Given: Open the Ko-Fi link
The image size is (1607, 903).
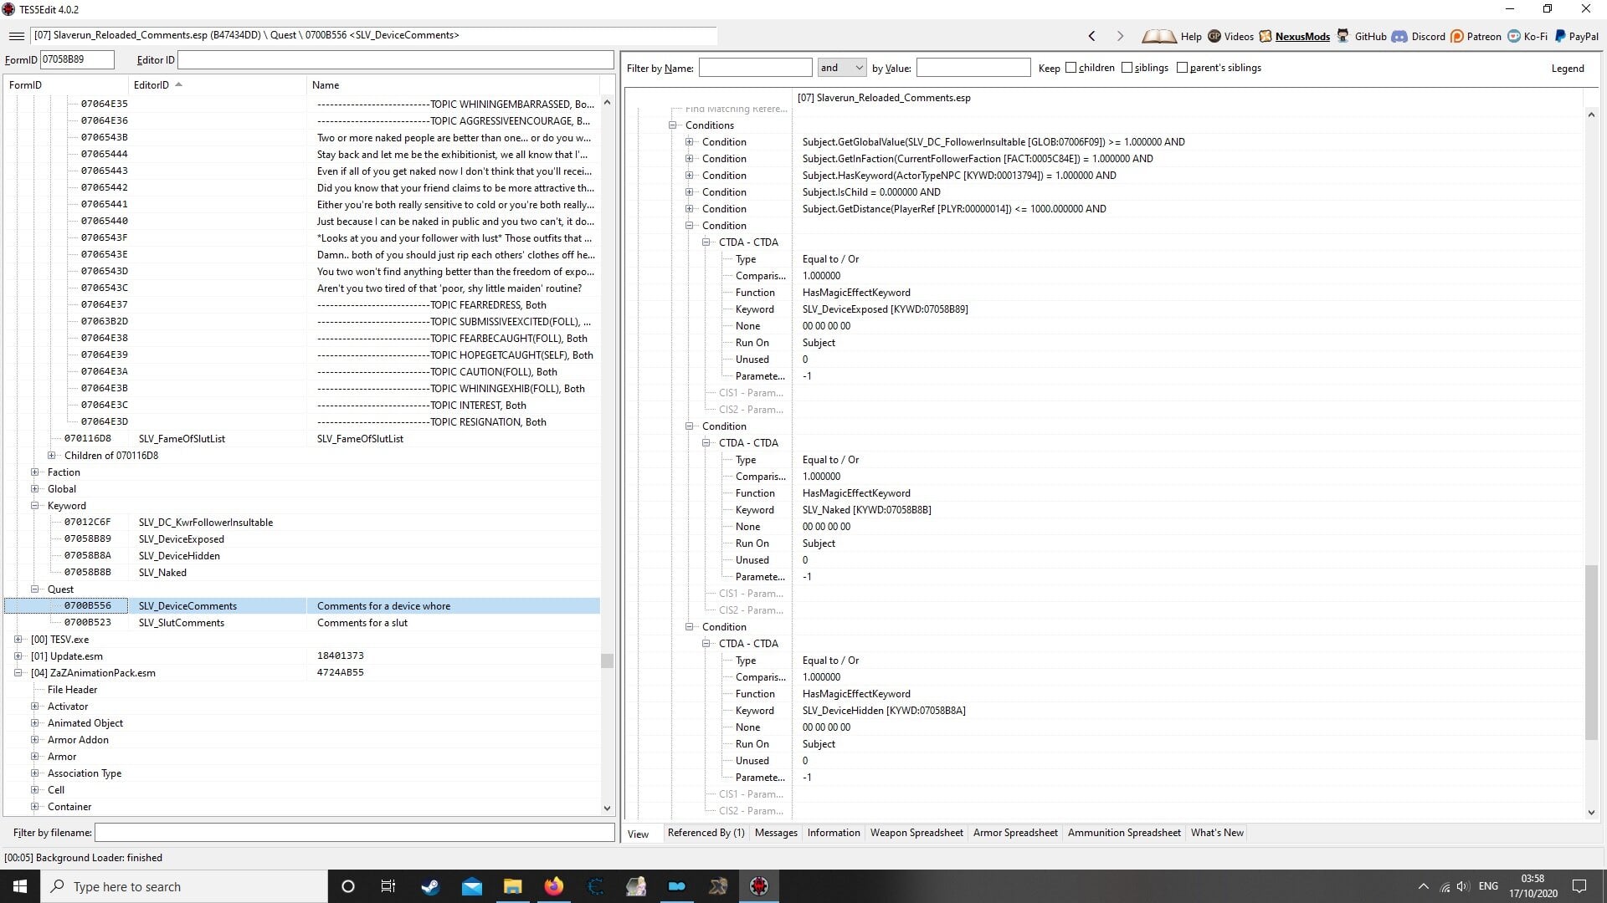Looking at the screenshot, I should point(1535,37).
